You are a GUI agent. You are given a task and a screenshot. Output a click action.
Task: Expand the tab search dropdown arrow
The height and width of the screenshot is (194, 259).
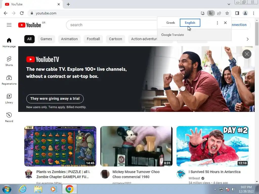click(229, 4)
